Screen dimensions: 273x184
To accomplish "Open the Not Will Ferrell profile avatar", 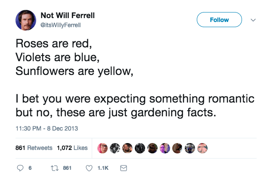I will [x=26, y=20].
